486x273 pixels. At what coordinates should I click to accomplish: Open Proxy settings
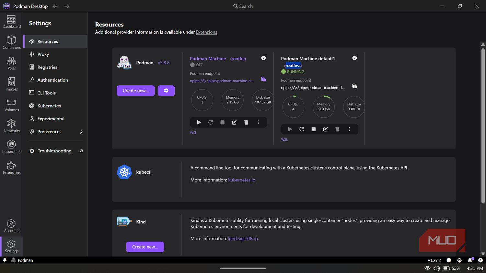point(55,54)
